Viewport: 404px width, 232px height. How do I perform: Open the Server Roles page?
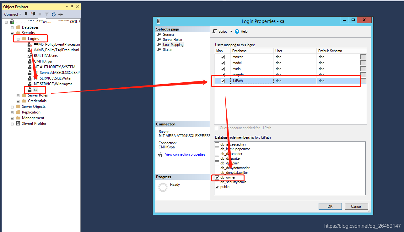pyautogui.click(x=172, y=40)
